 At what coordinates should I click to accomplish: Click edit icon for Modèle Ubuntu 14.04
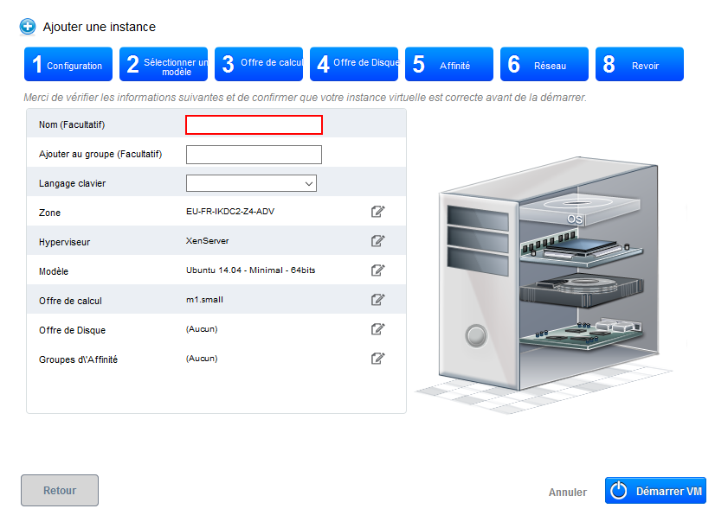377,270
